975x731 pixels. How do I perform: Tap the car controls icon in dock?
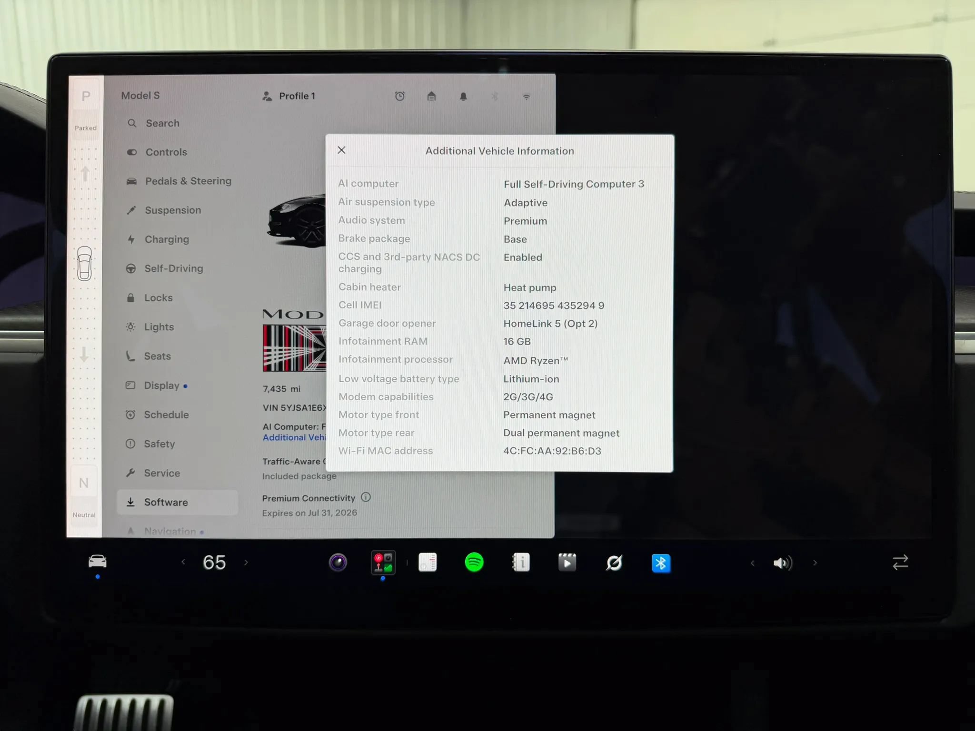pyautogui.click(x=98, y=562)
